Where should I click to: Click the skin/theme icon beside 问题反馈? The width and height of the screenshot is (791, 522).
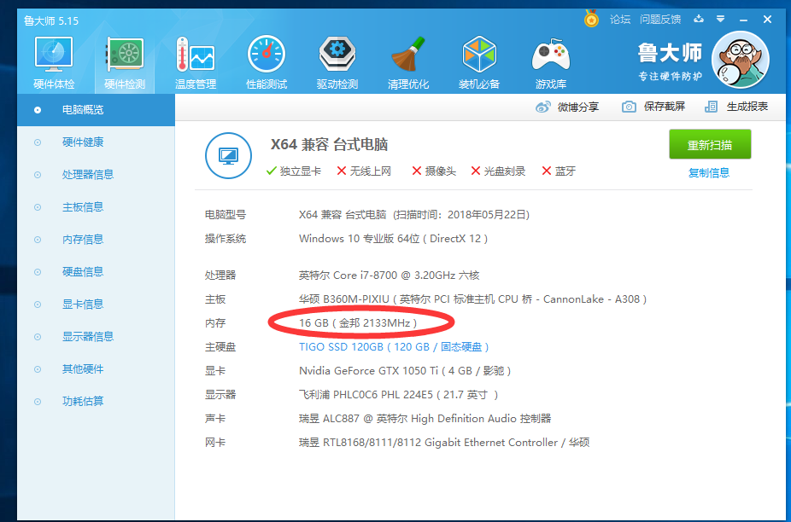coord(699,19)
